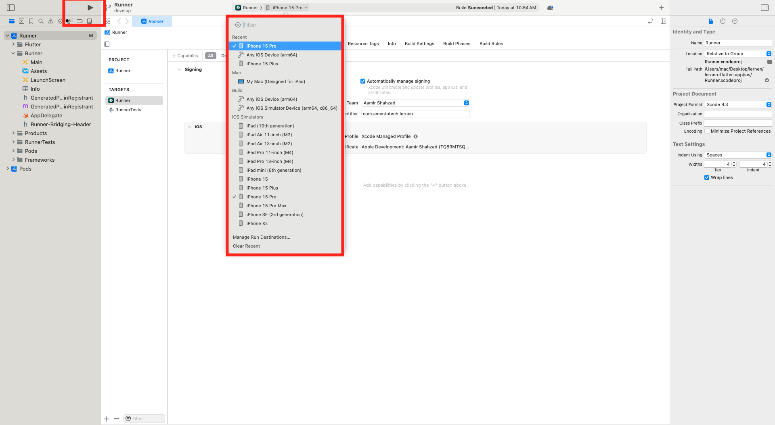Collapse the Runner project root
Viewport: 775px width, 425px height.
tap(7, 35)
